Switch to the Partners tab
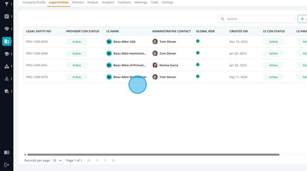307x171 pixels. 78,2
